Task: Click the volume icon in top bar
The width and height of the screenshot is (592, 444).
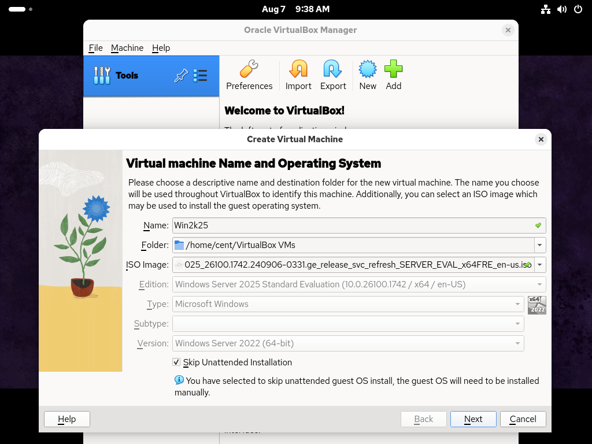Action: point(561,9)
